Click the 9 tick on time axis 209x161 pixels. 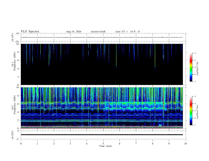[x=169, y=144]
